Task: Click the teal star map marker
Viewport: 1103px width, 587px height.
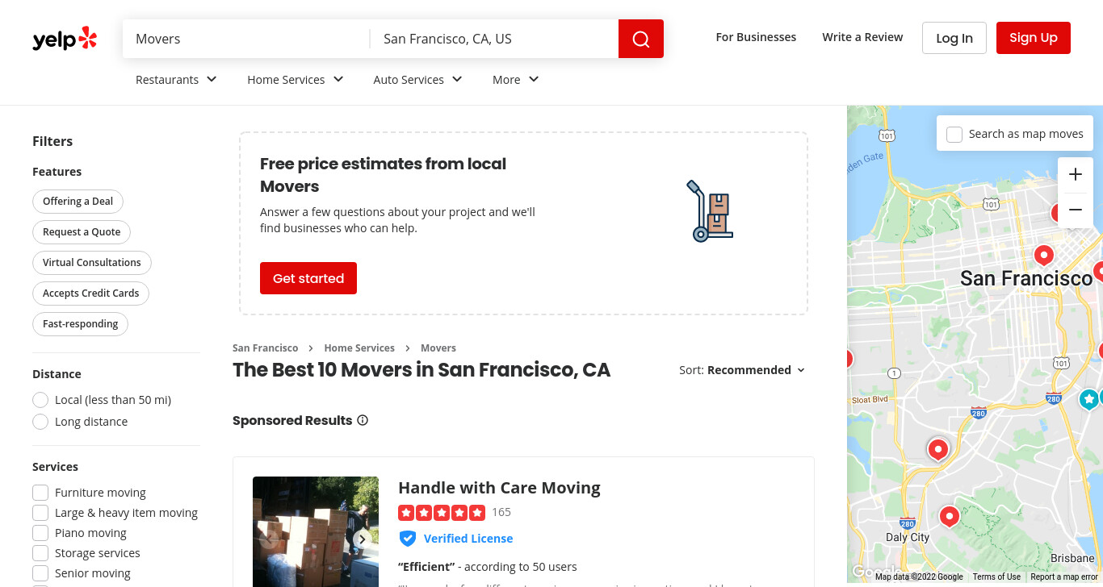Action: coord(1089,398)
